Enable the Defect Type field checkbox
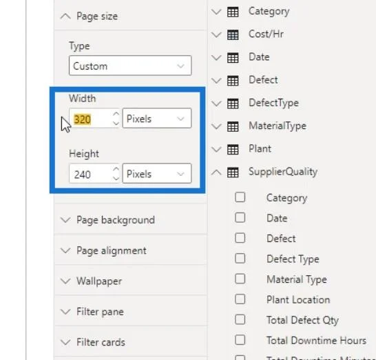The height and width of the screenshot is (360, 376). 240,259
